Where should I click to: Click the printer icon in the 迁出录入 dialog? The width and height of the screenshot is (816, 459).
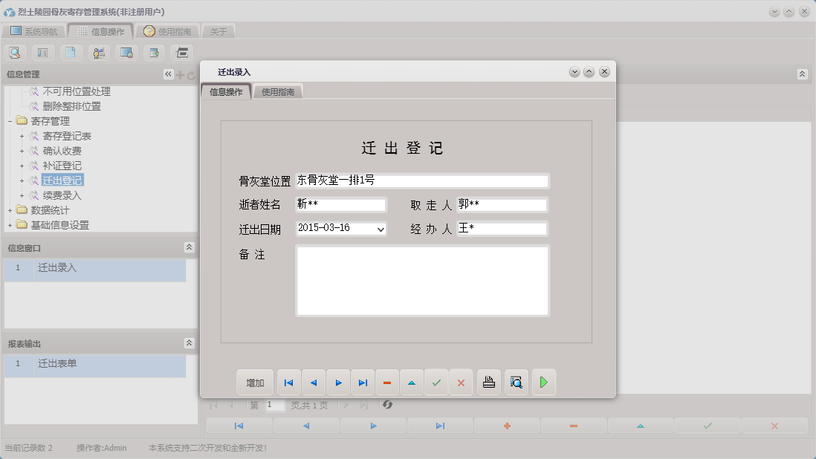488,382
